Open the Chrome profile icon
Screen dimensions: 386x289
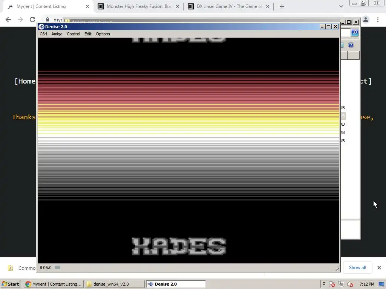point(366,20)
